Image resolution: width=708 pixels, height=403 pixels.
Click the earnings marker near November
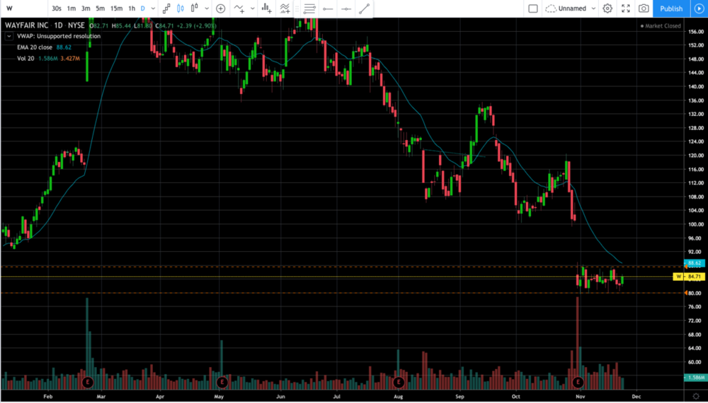coord(578,382)
